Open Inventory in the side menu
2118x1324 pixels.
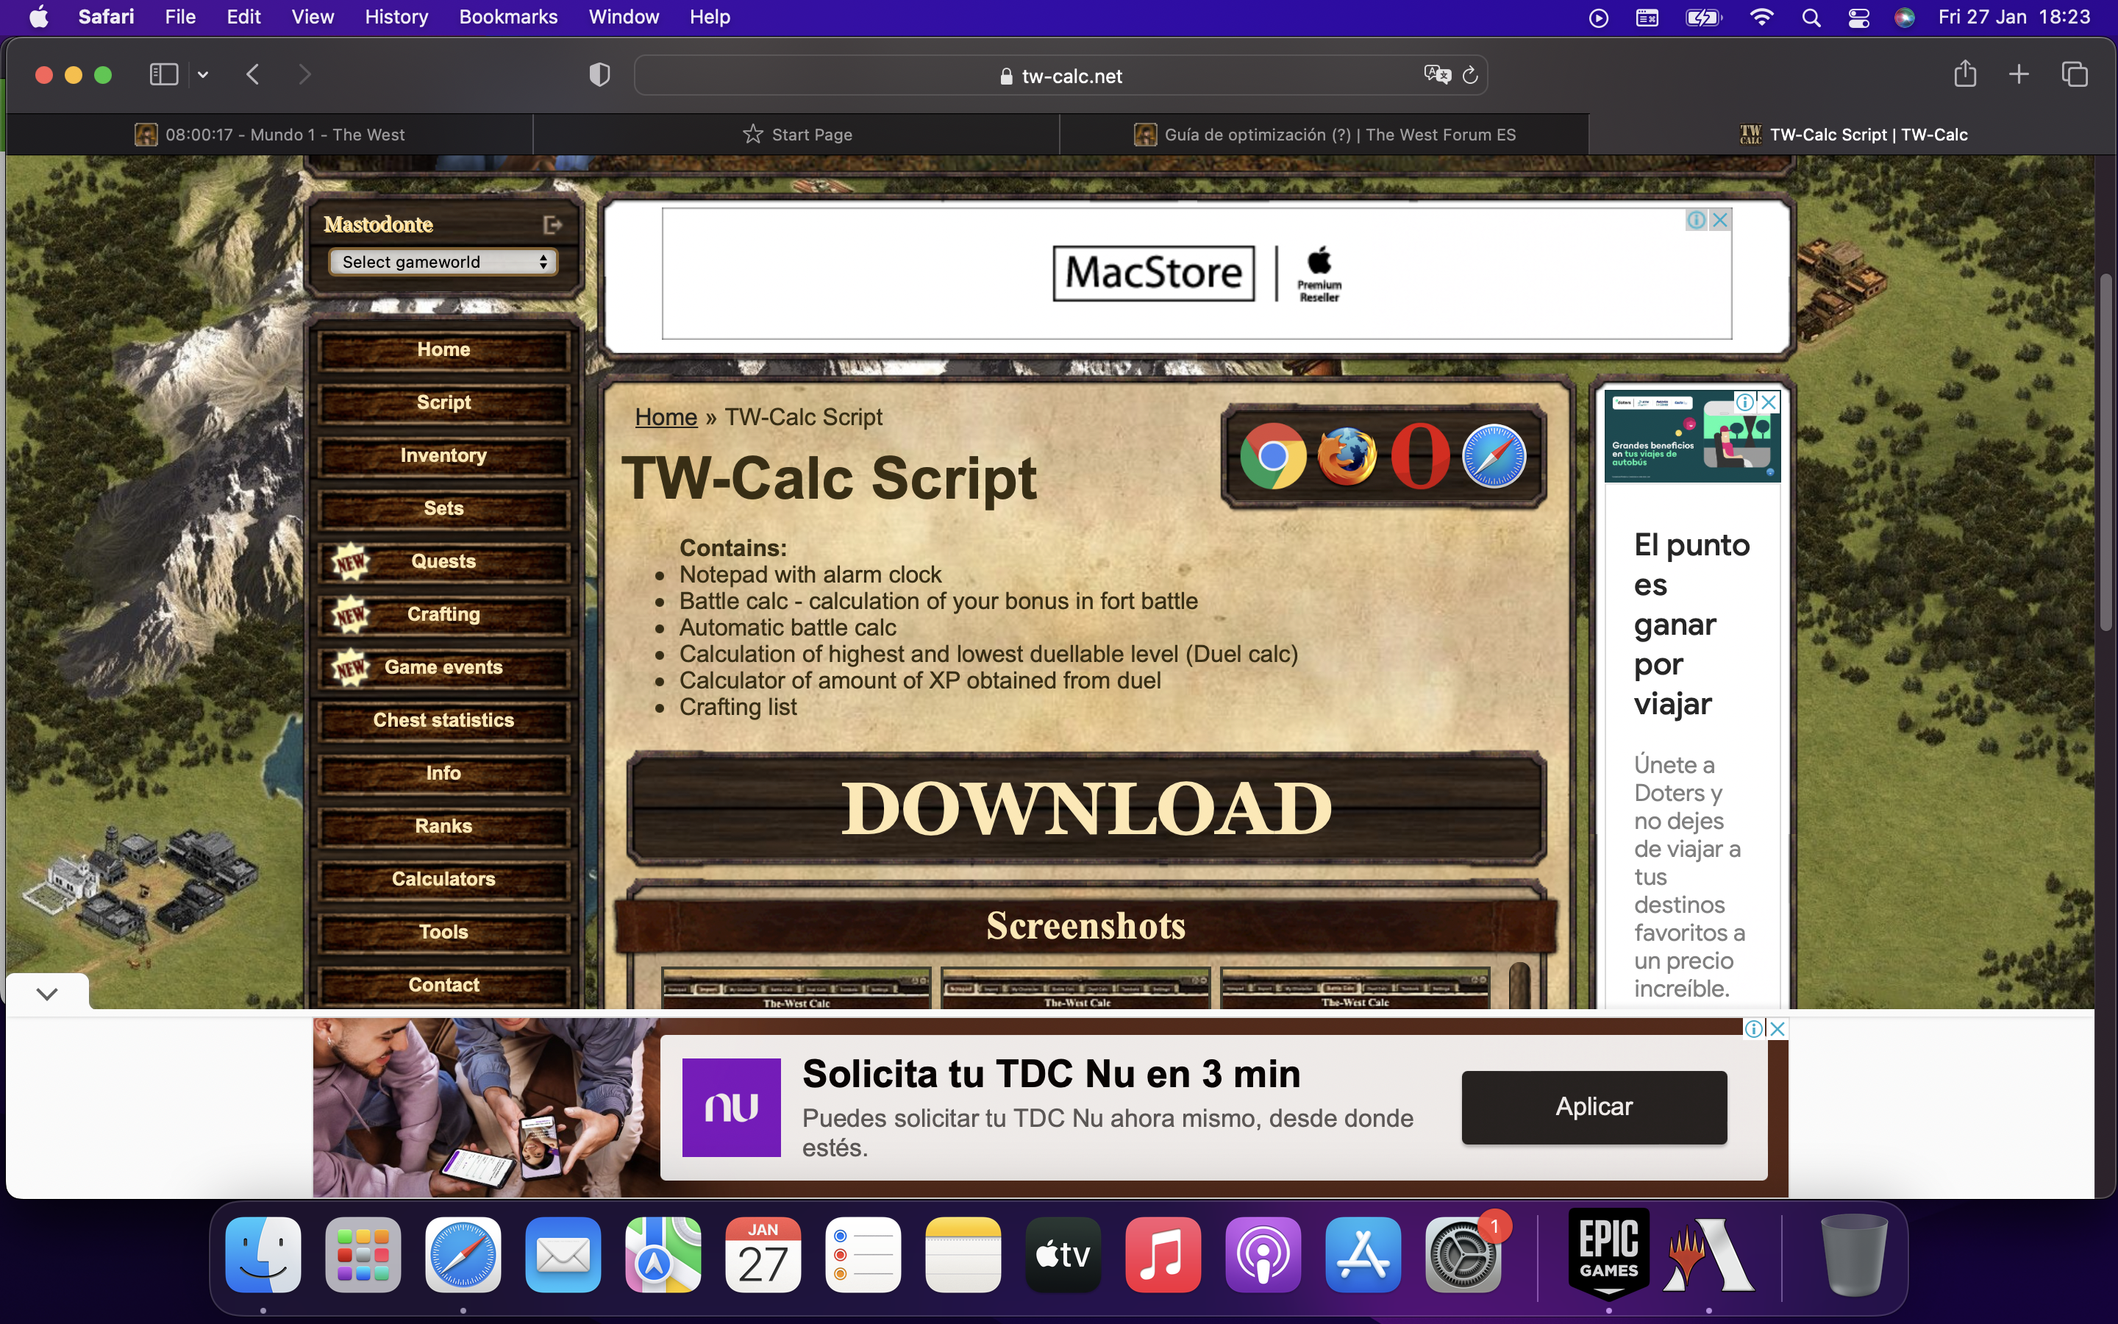(443, 455)
